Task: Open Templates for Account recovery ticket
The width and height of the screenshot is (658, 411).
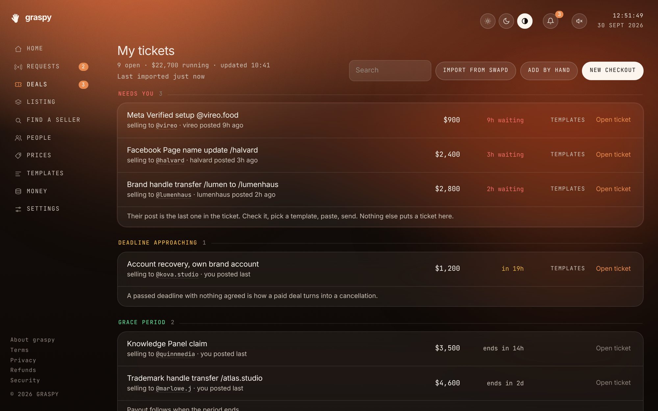Action: click(x=568, y=269)
